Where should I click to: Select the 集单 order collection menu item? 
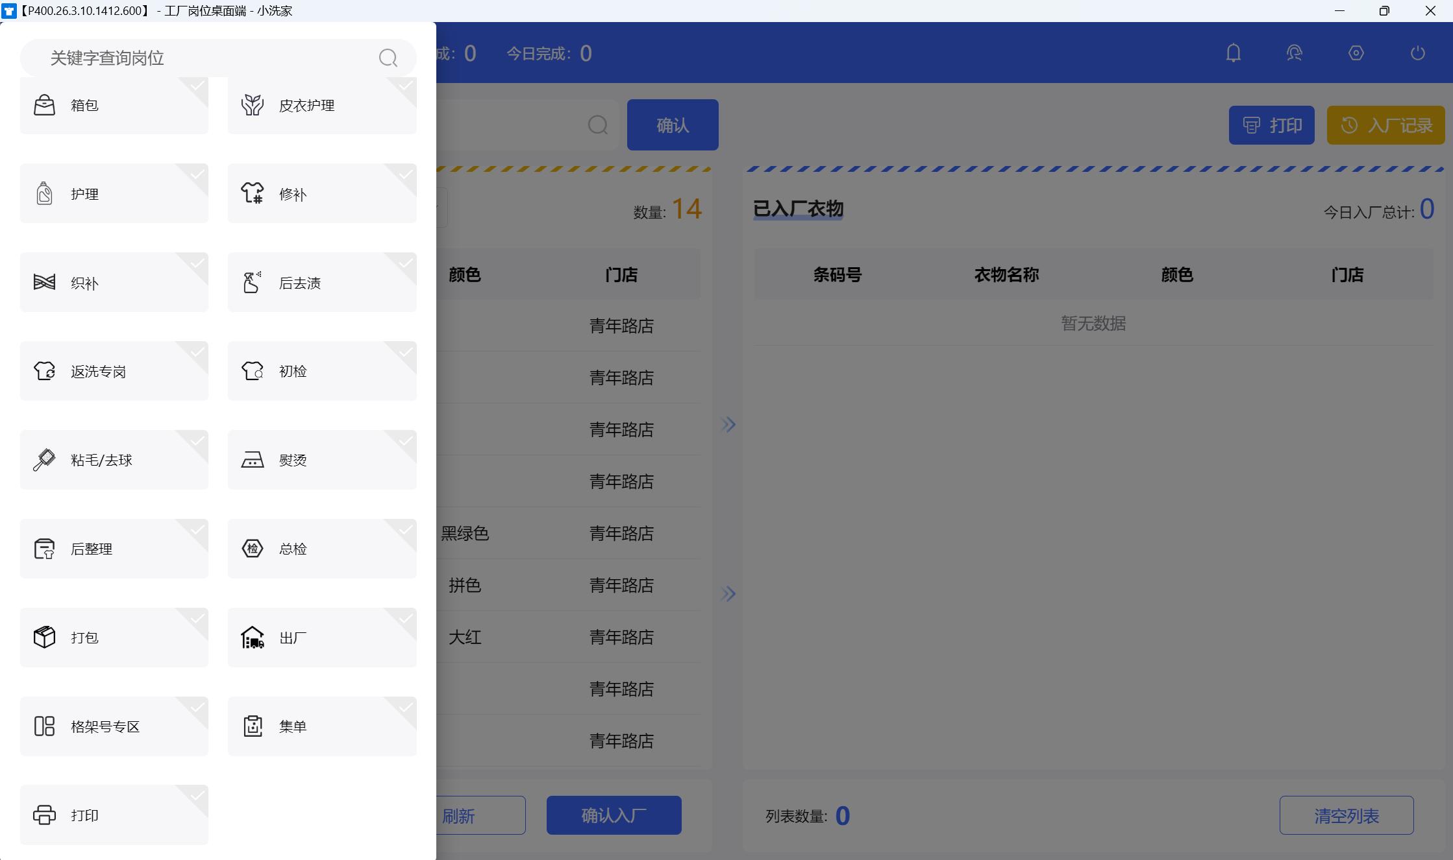(321, 726)
